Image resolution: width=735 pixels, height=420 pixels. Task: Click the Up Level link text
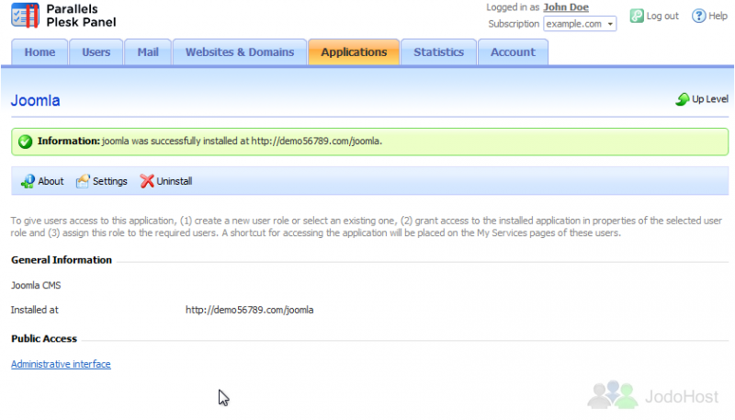click(709, 99)
